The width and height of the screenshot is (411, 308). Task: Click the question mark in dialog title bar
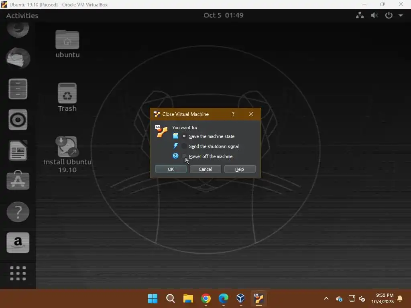tap(233, 114)
